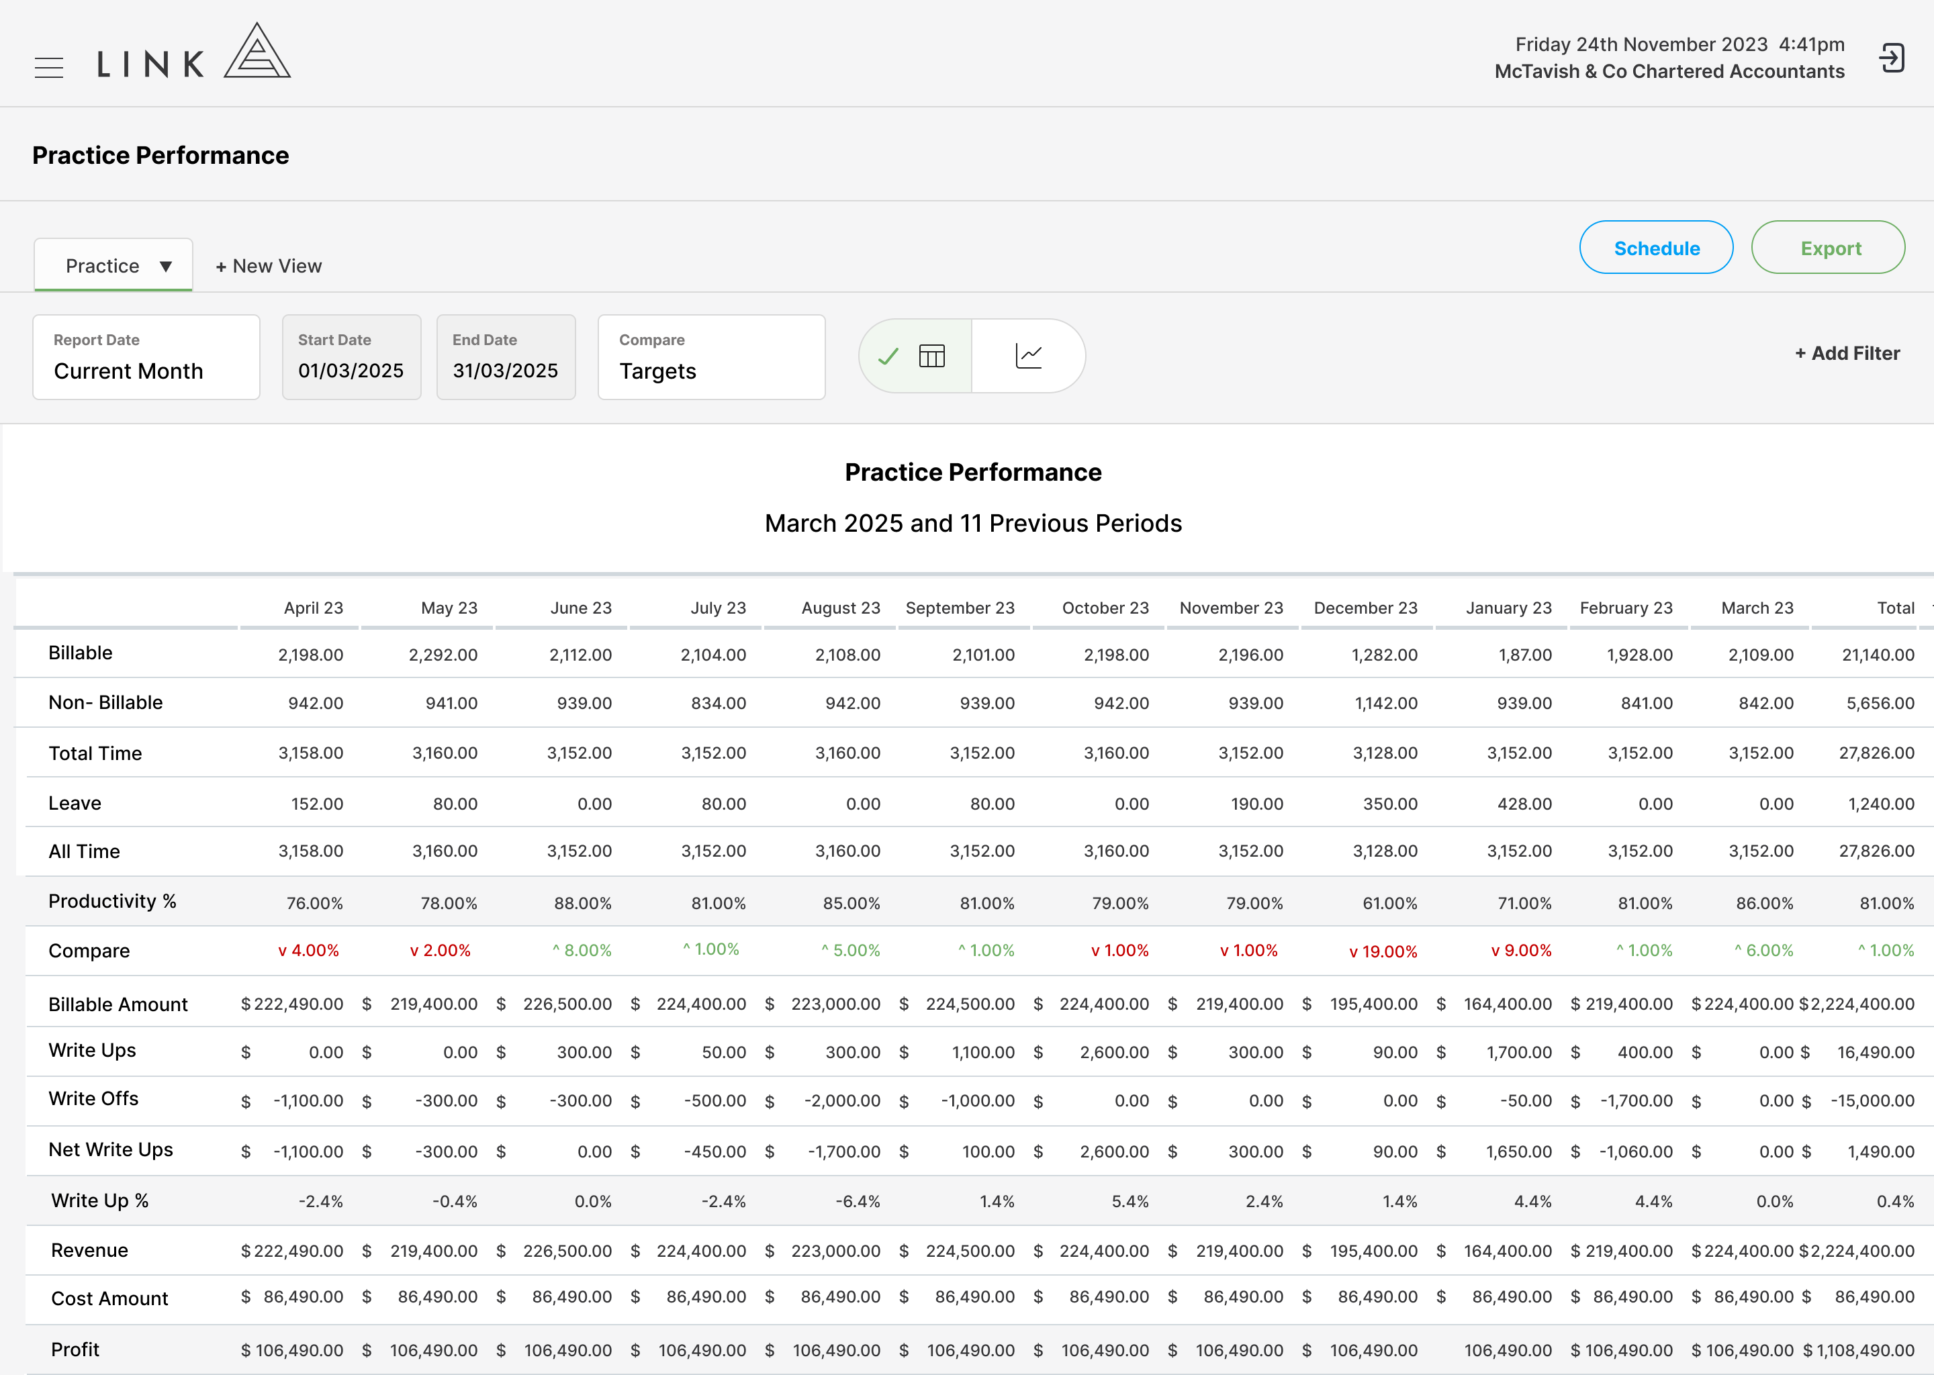This screenshot has height=1375, width=1934.
Task: Select the April 23 column header
Action: (x=314, y=608)
